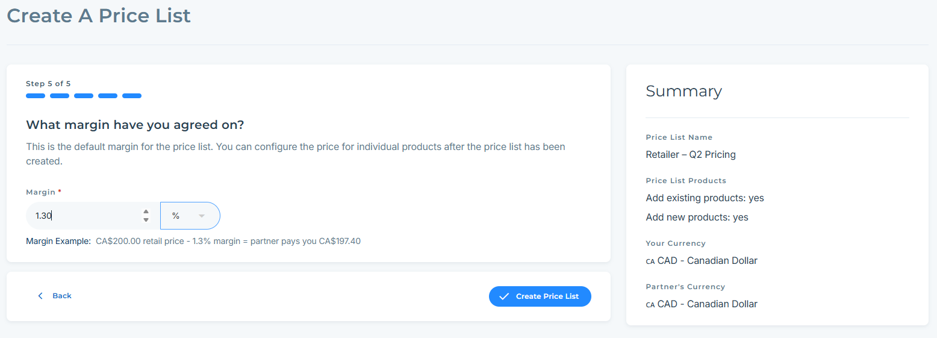
Task: Click the Summary panel heading
Action: 683,92
